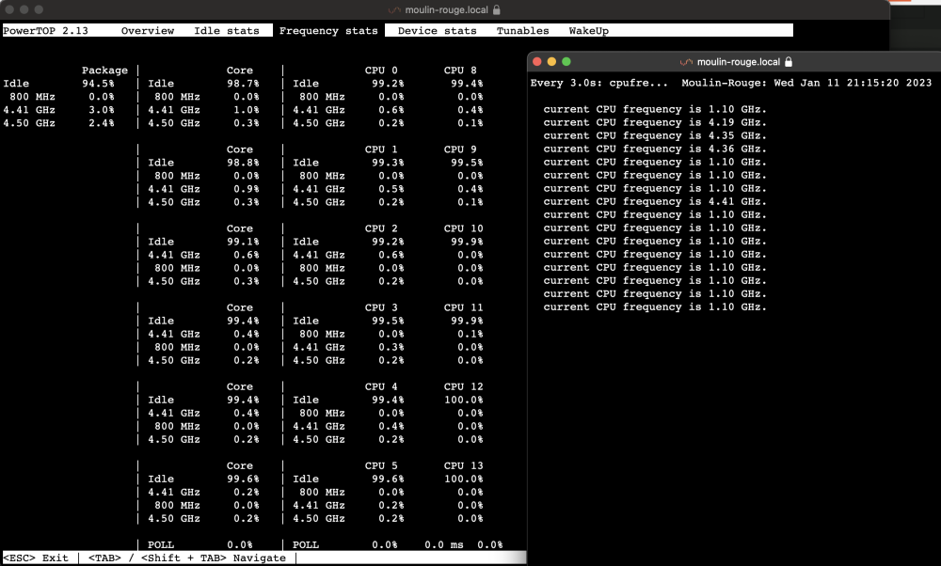This screenshot has height=566, width=941.
Task: Click the POLL 0.0 ms value
Action: pos(444,545)
